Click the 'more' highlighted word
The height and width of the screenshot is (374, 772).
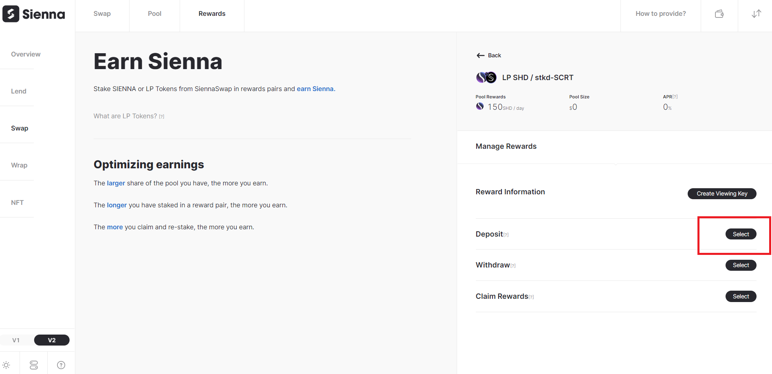pyautogui.click(x=115, y=227)
